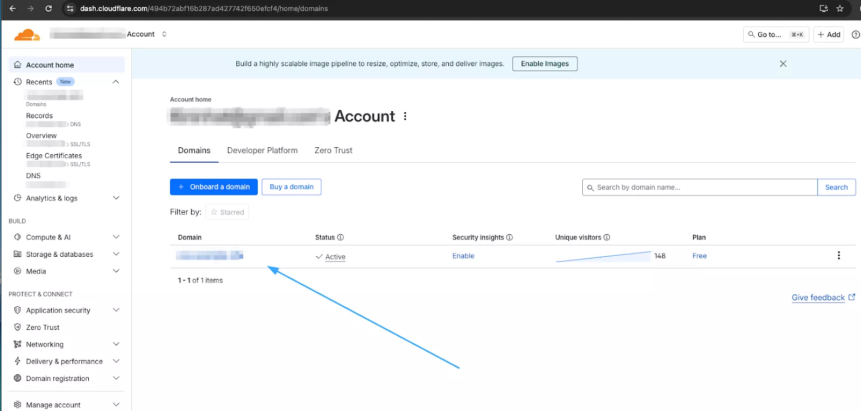Click the Recents clock icon
This screenshot has height=411, width=861.
[x=18, y=82]
